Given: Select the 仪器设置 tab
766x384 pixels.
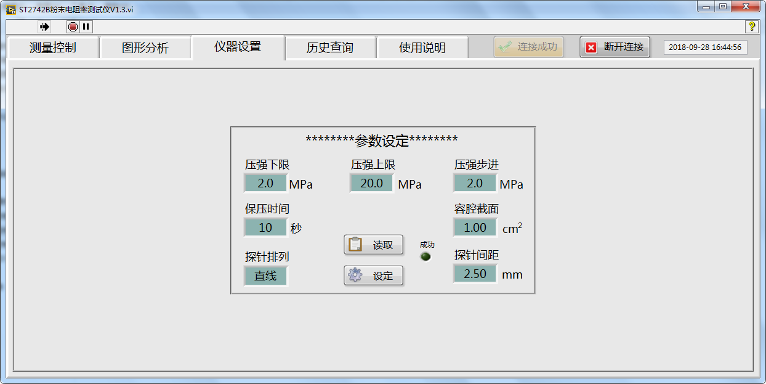Looking at the screenshot, I should click(238, 47).
